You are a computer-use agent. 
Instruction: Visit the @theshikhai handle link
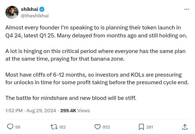click(x=35, y=16)
